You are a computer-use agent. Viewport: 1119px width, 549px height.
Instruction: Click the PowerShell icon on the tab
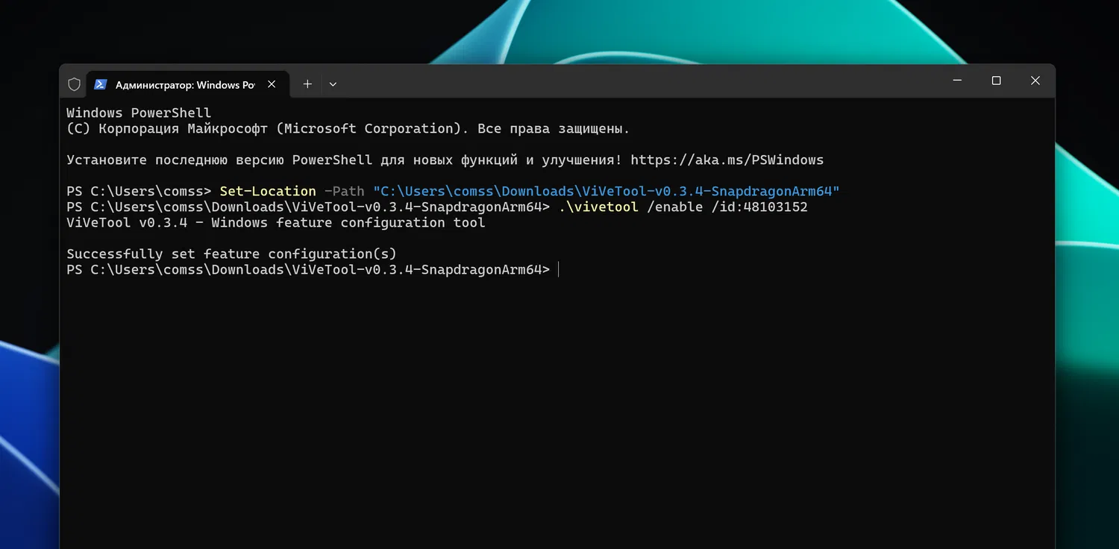pos(100,84)
